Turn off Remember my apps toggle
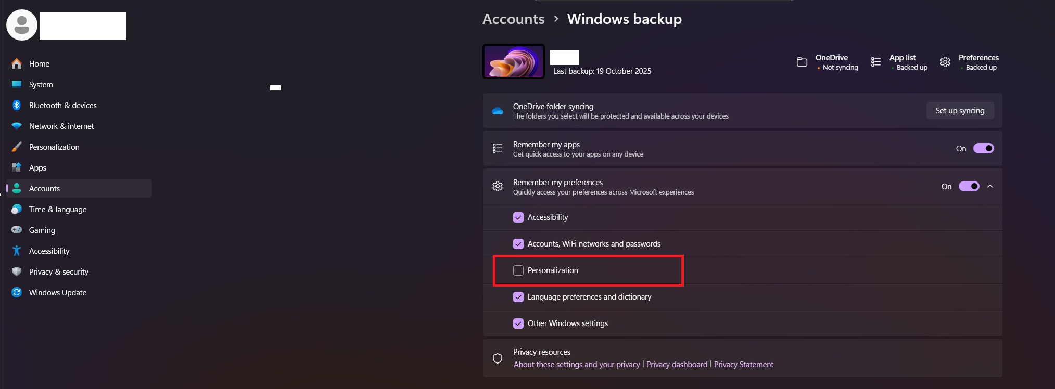The image size is (1055, 389). pos(984,148)
